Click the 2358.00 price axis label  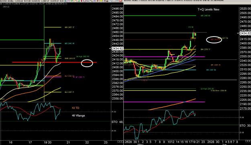(x=118, y=98)
